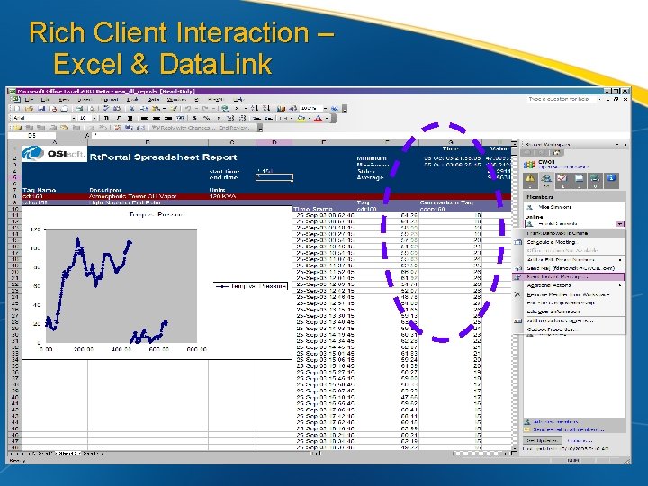Viewport: 648px width, 486px height.
Task: Open the File menu
Action: click(x=29, y=100)
